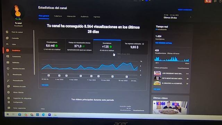The height and width of the screenshot is (125, 222).
Task: Click VER MÁS under Vídeos principales
Action: [x=157, y=89]
